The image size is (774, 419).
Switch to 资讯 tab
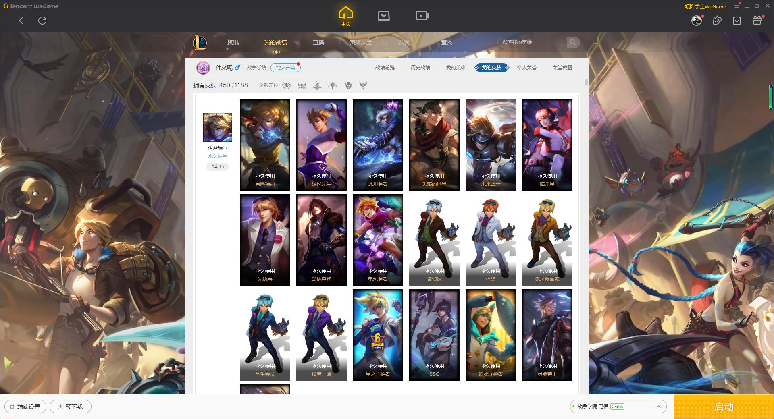233,42
